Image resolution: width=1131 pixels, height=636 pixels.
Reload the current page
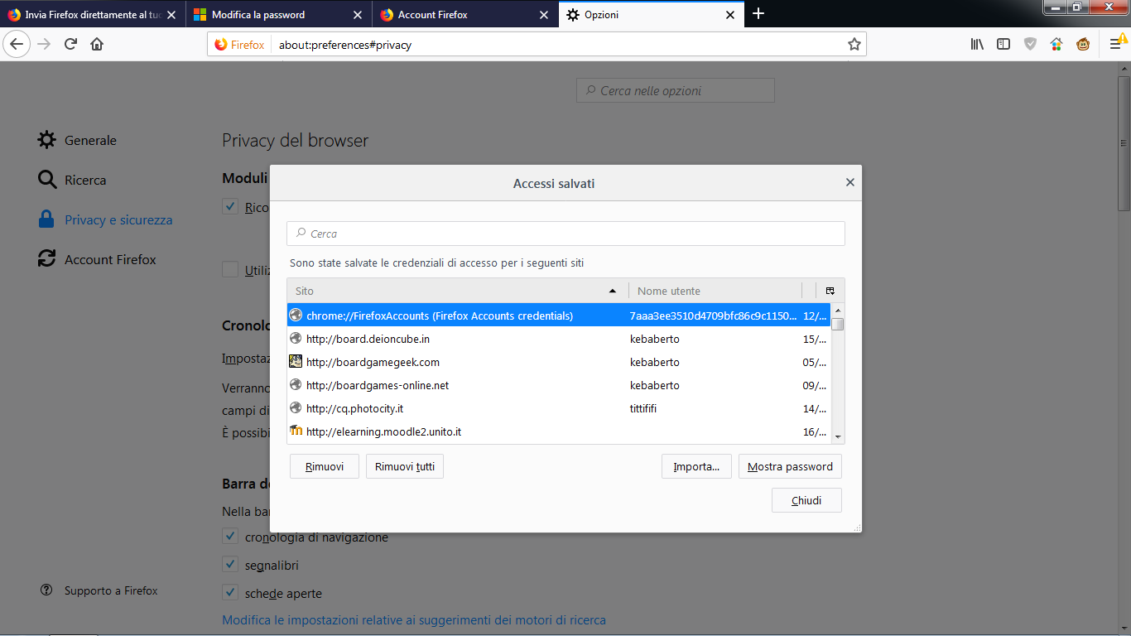[x=70, y=44]
